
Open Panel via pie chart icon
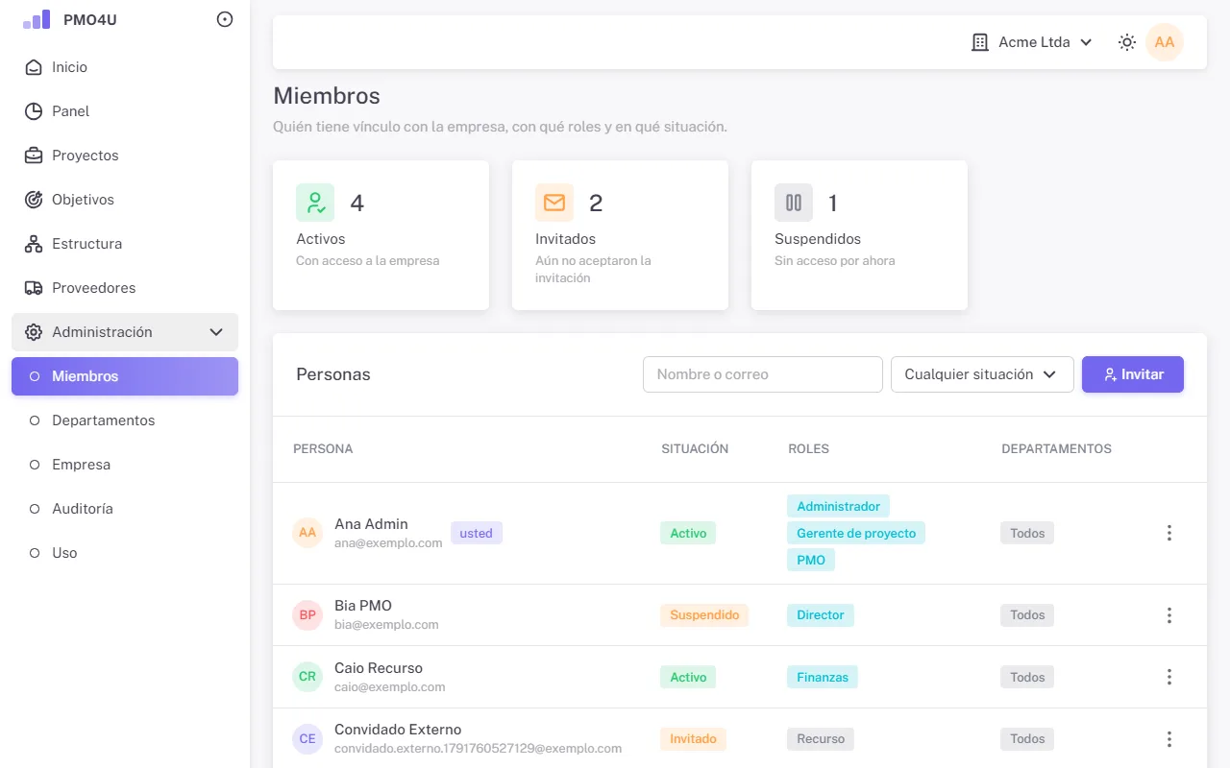click(34, 111)
